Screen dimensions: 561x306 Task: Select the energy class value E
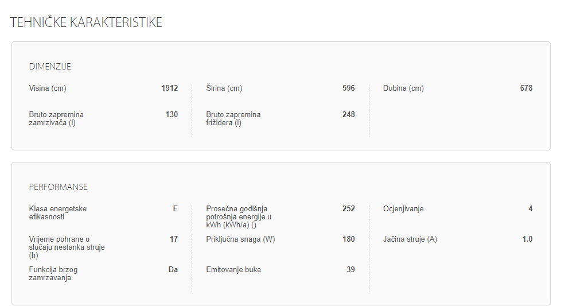(x=175, y=209)
